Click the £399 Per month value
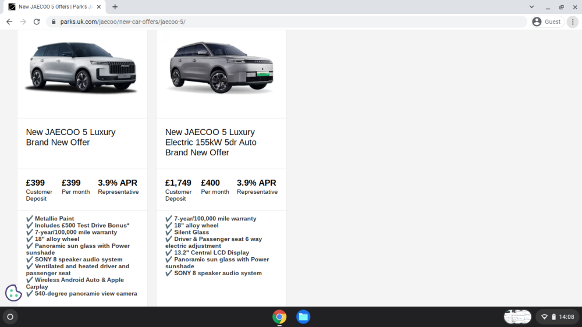This screenshot has width=582, height=327. point(71,183)
